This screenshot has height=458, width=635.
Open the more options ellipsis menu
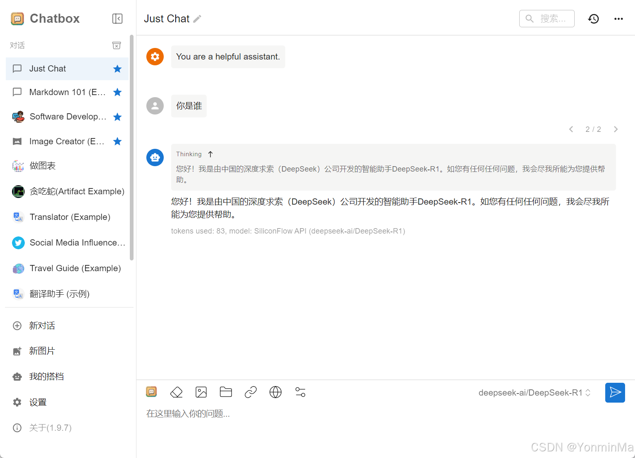tap(618, 19)
